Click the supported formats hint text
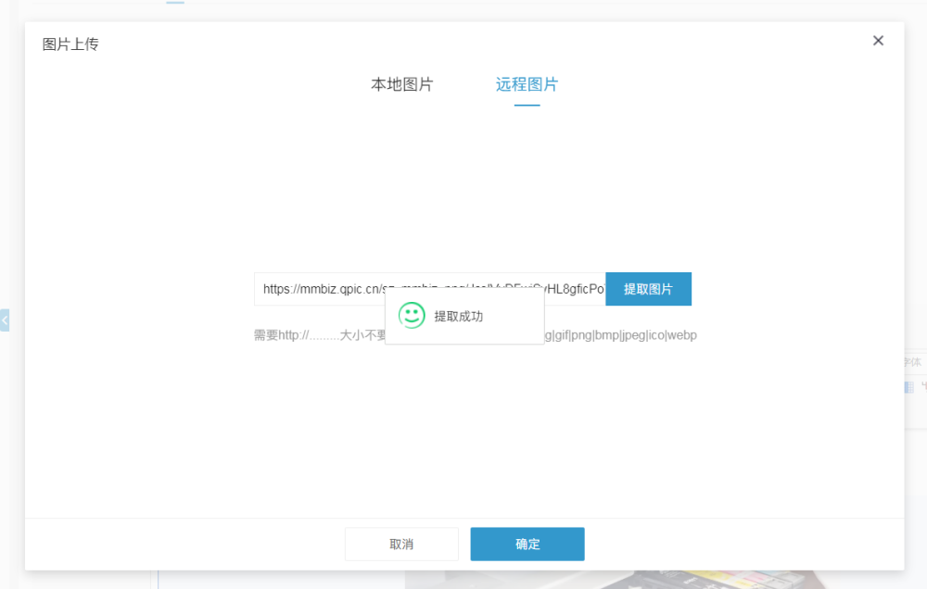Viewport: 927px width, 589px height. pos(476,335)
